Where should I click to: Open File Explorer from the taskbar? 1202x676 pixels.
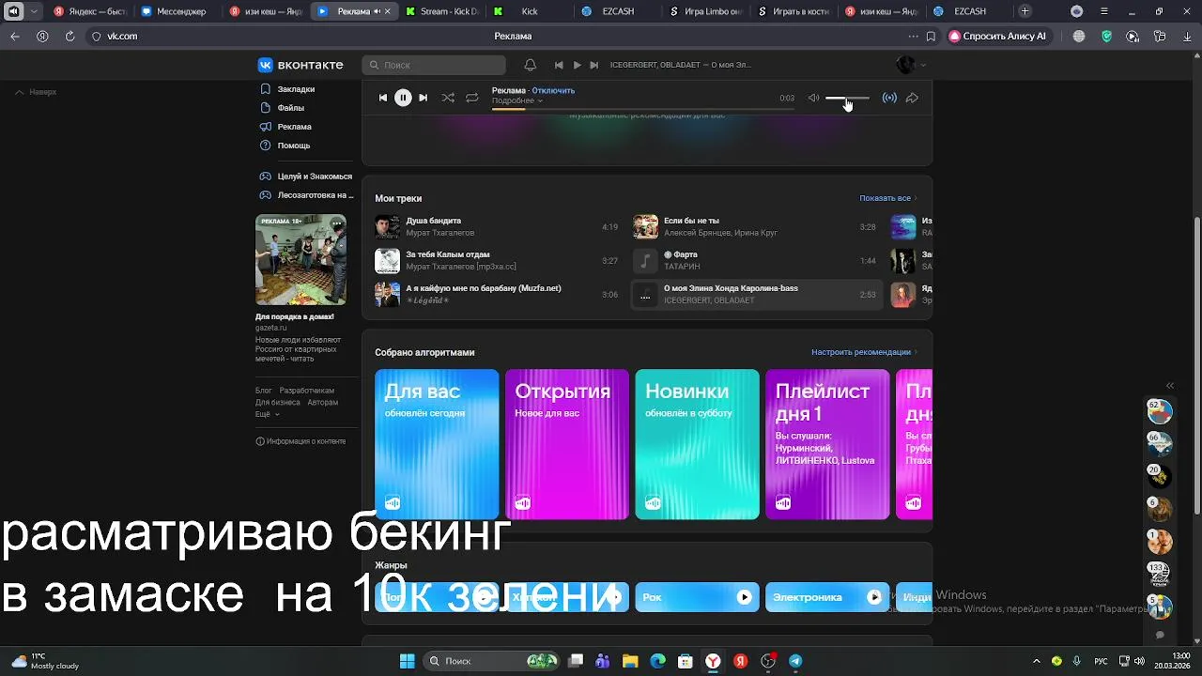630,661
